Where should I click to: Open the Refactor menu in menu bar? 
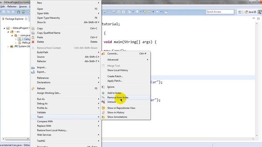tap(12, 7)
